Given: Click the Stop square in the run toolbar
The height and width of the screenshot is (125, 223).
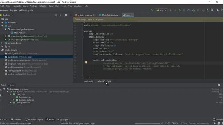Looking at the screenshot, I should point(198,10).
